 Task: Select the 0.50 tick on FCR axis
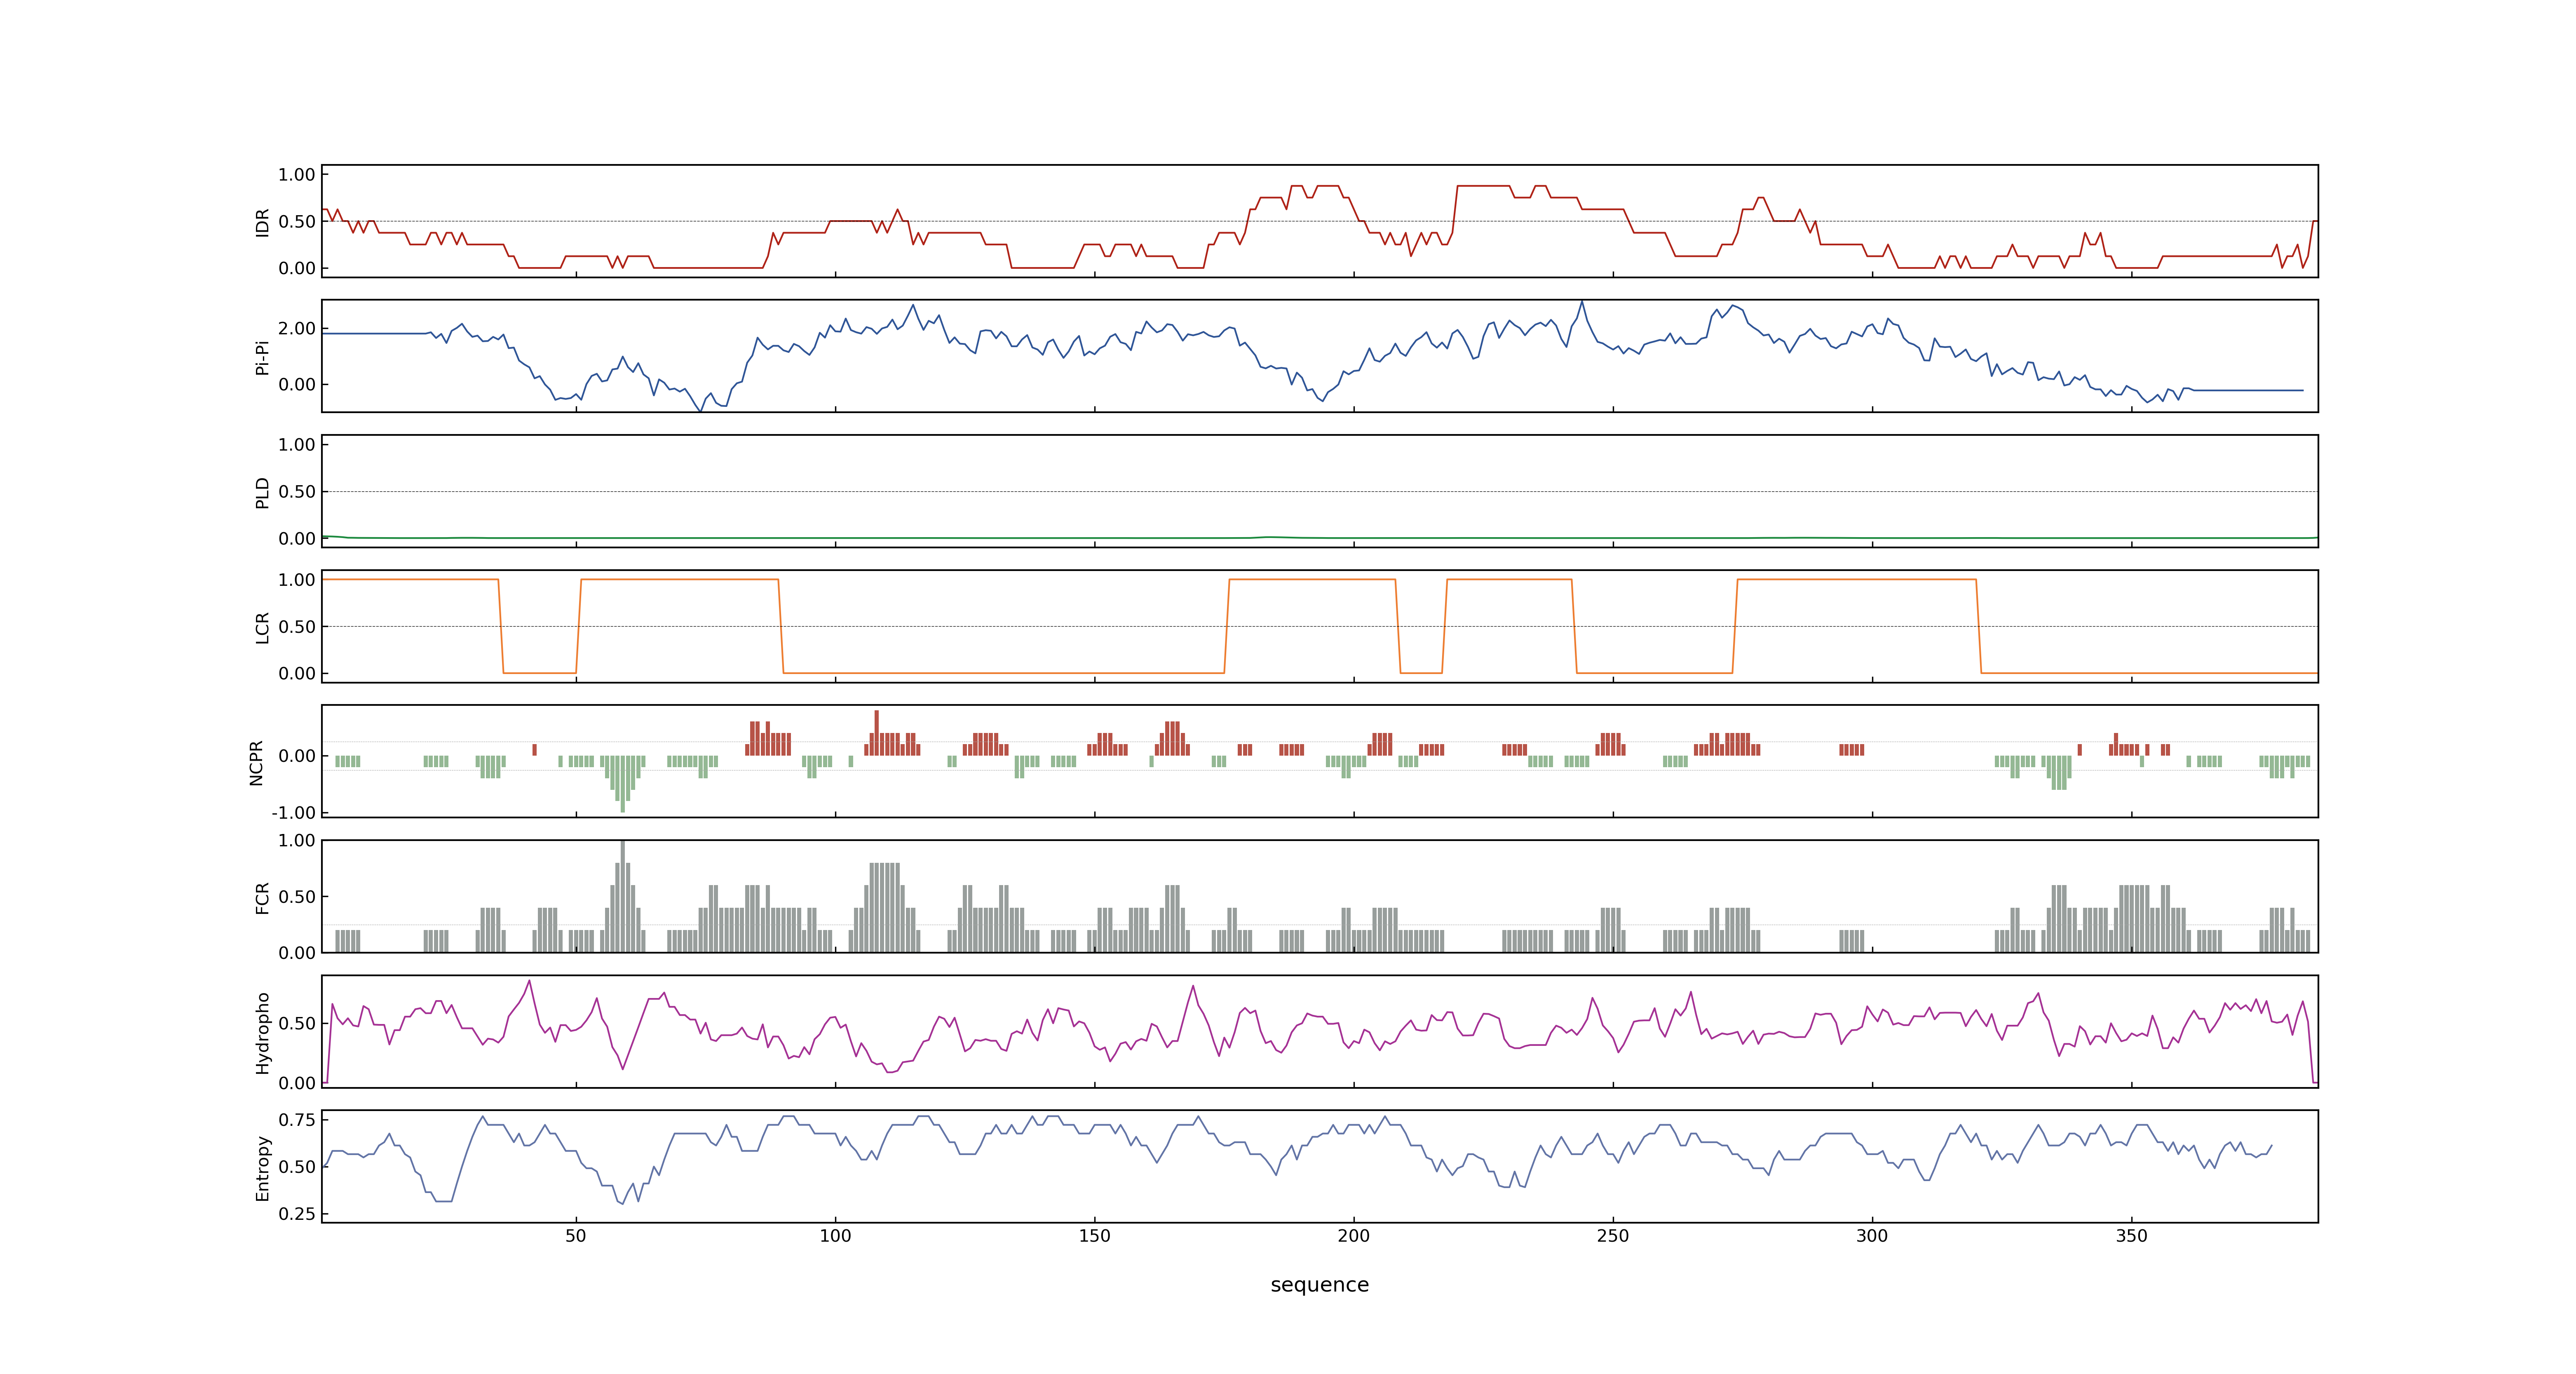297,897
